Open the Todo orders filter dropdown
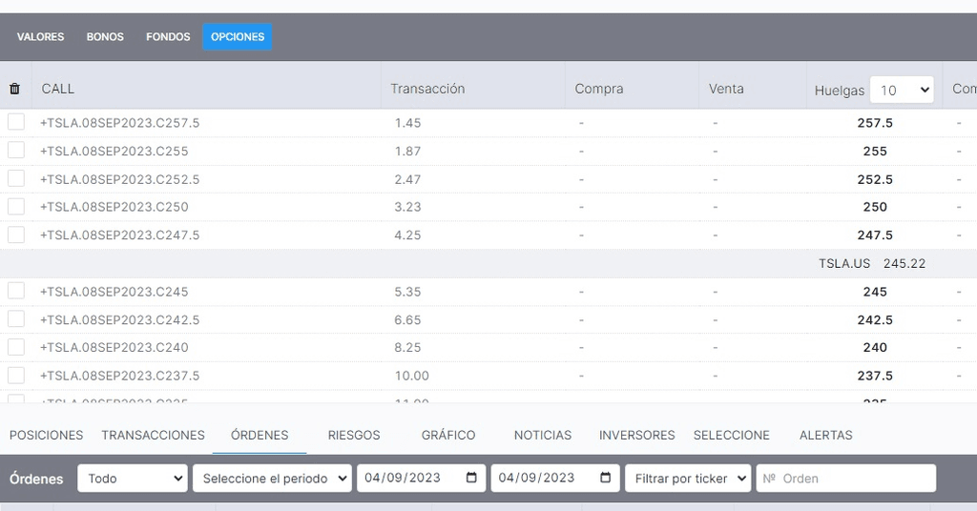This screenshot has width=977, height=511. coord(133,478)
